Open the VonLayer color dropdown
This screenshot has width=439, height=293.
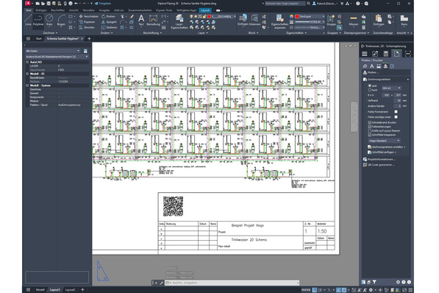(x=310, y=16)
